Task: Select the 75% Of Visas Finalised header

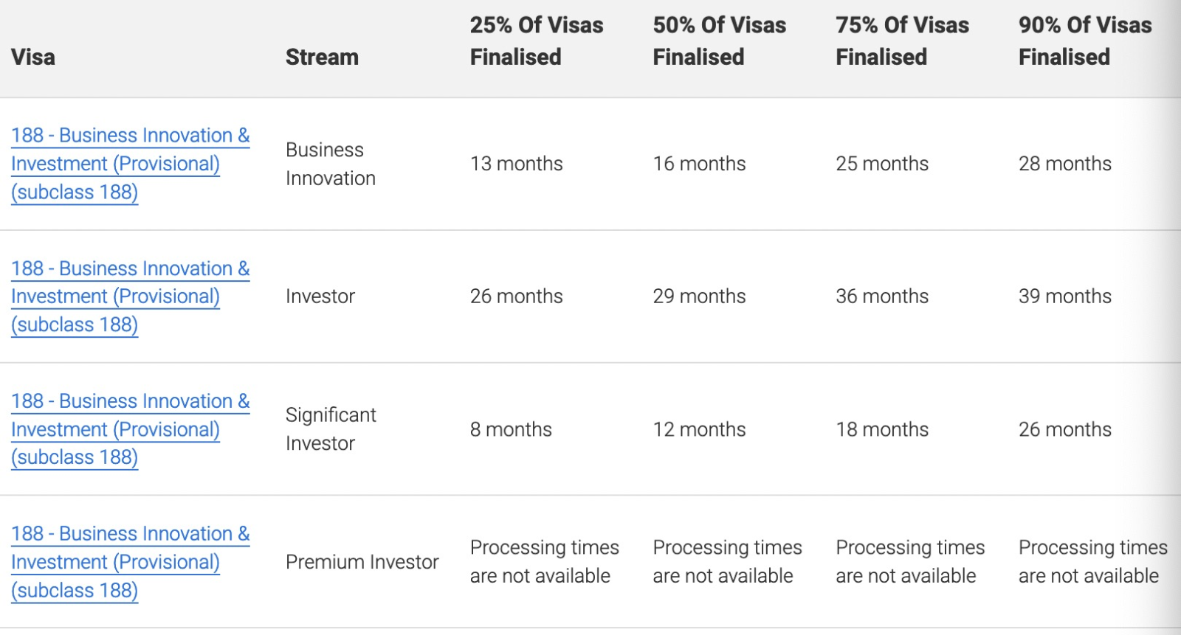Action: coord(902,41)
